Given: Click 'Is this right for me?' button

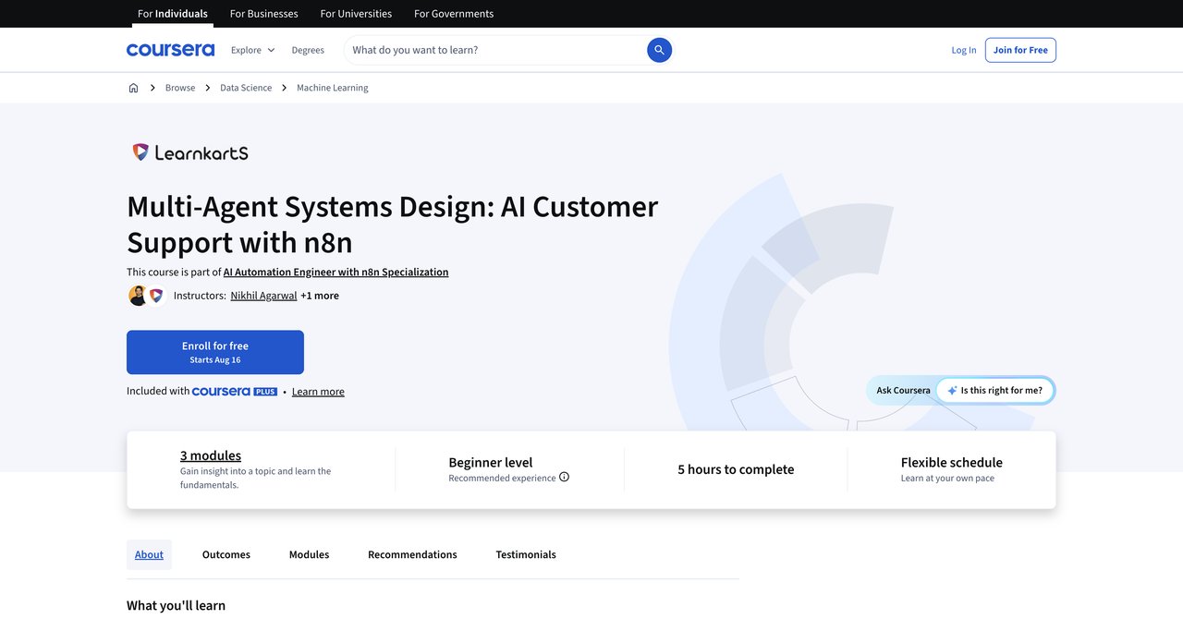Looking at the screenshot, I should (994, 391).
